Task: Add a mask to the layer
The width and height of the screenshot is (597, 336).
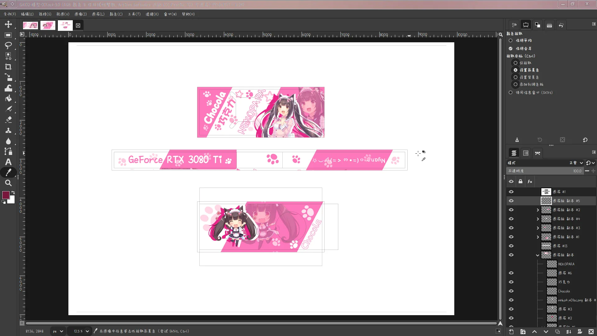Action: click(x=580, y=332)
